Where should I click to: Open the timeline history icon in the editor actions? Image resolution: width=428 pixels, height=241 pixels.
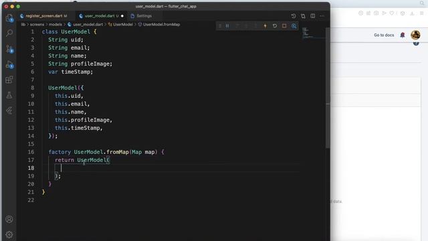294,16
